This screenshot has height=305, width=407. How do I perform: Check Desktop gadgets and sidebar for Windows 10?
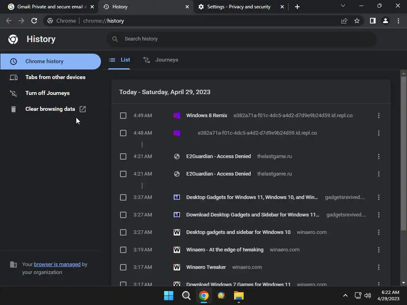click(123, 232)
